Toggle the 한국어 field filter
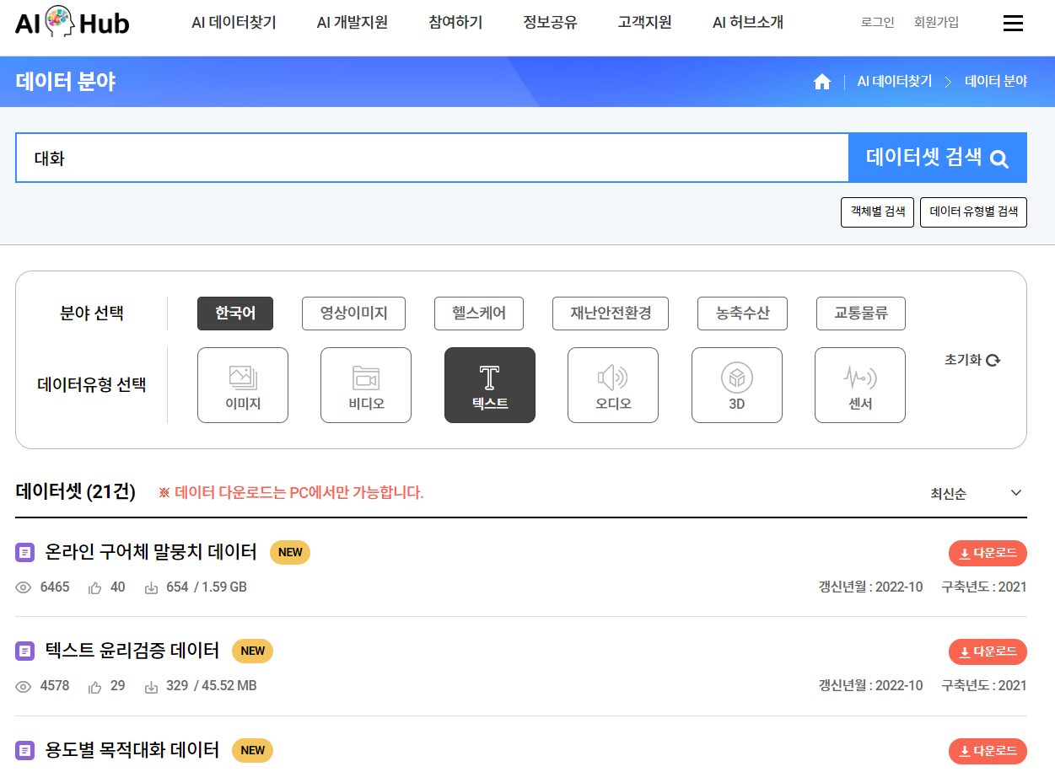The width and height of the screenshot is (1055, 772). 235,314
